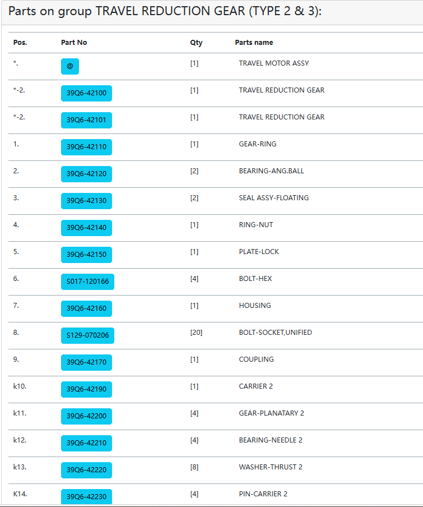The height and width of the screenshot is (507, 423).
Task: Select BEARING-NEEDLE 2 part 39Q6-42210
Action: click(x=86, y=443)
